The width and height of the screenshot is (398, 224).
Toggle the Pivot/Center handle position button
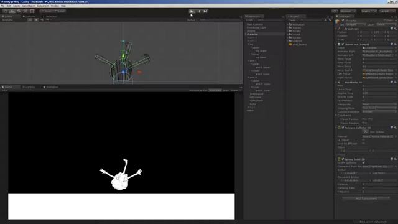[x=46, y=11]
